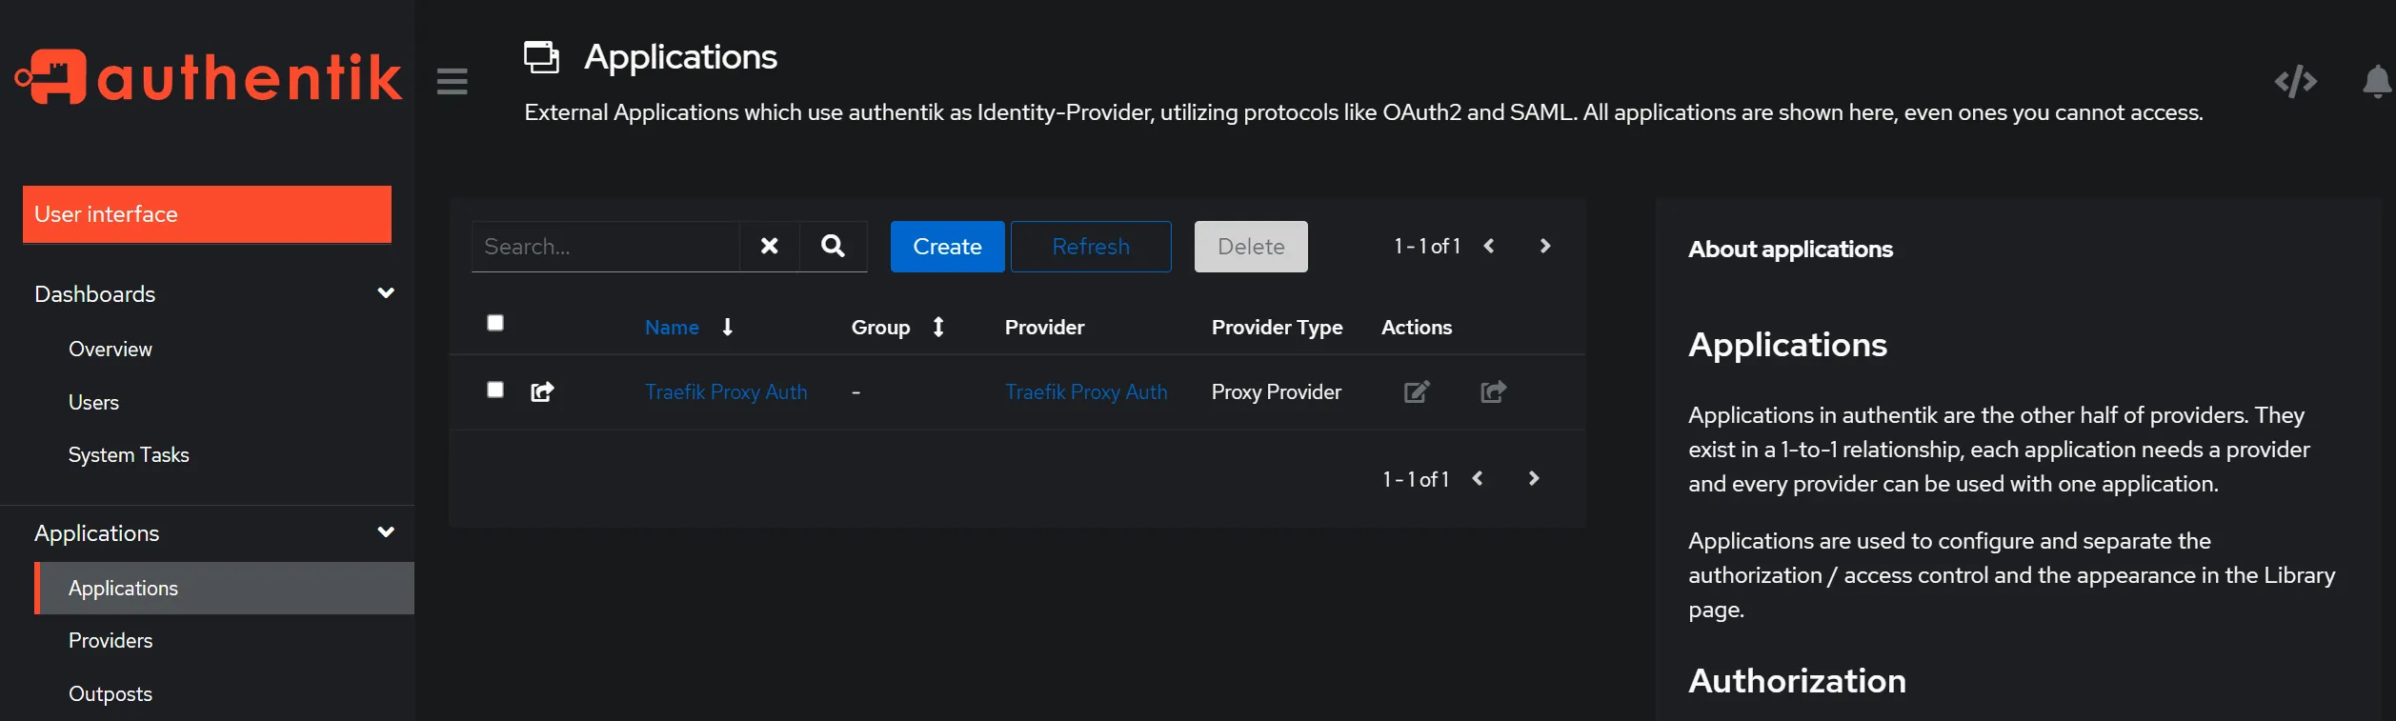Toggle the hamburger sidebar menu
Screen dimensions: 2396x721
click(x=452, y=82)
